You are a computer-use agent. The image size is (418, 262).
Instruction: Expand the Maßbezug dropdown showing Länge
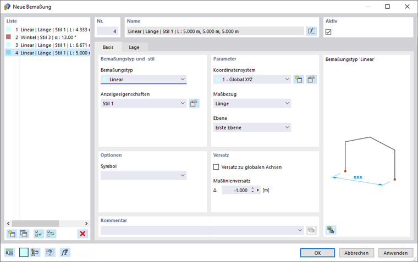tap(252, 103)
